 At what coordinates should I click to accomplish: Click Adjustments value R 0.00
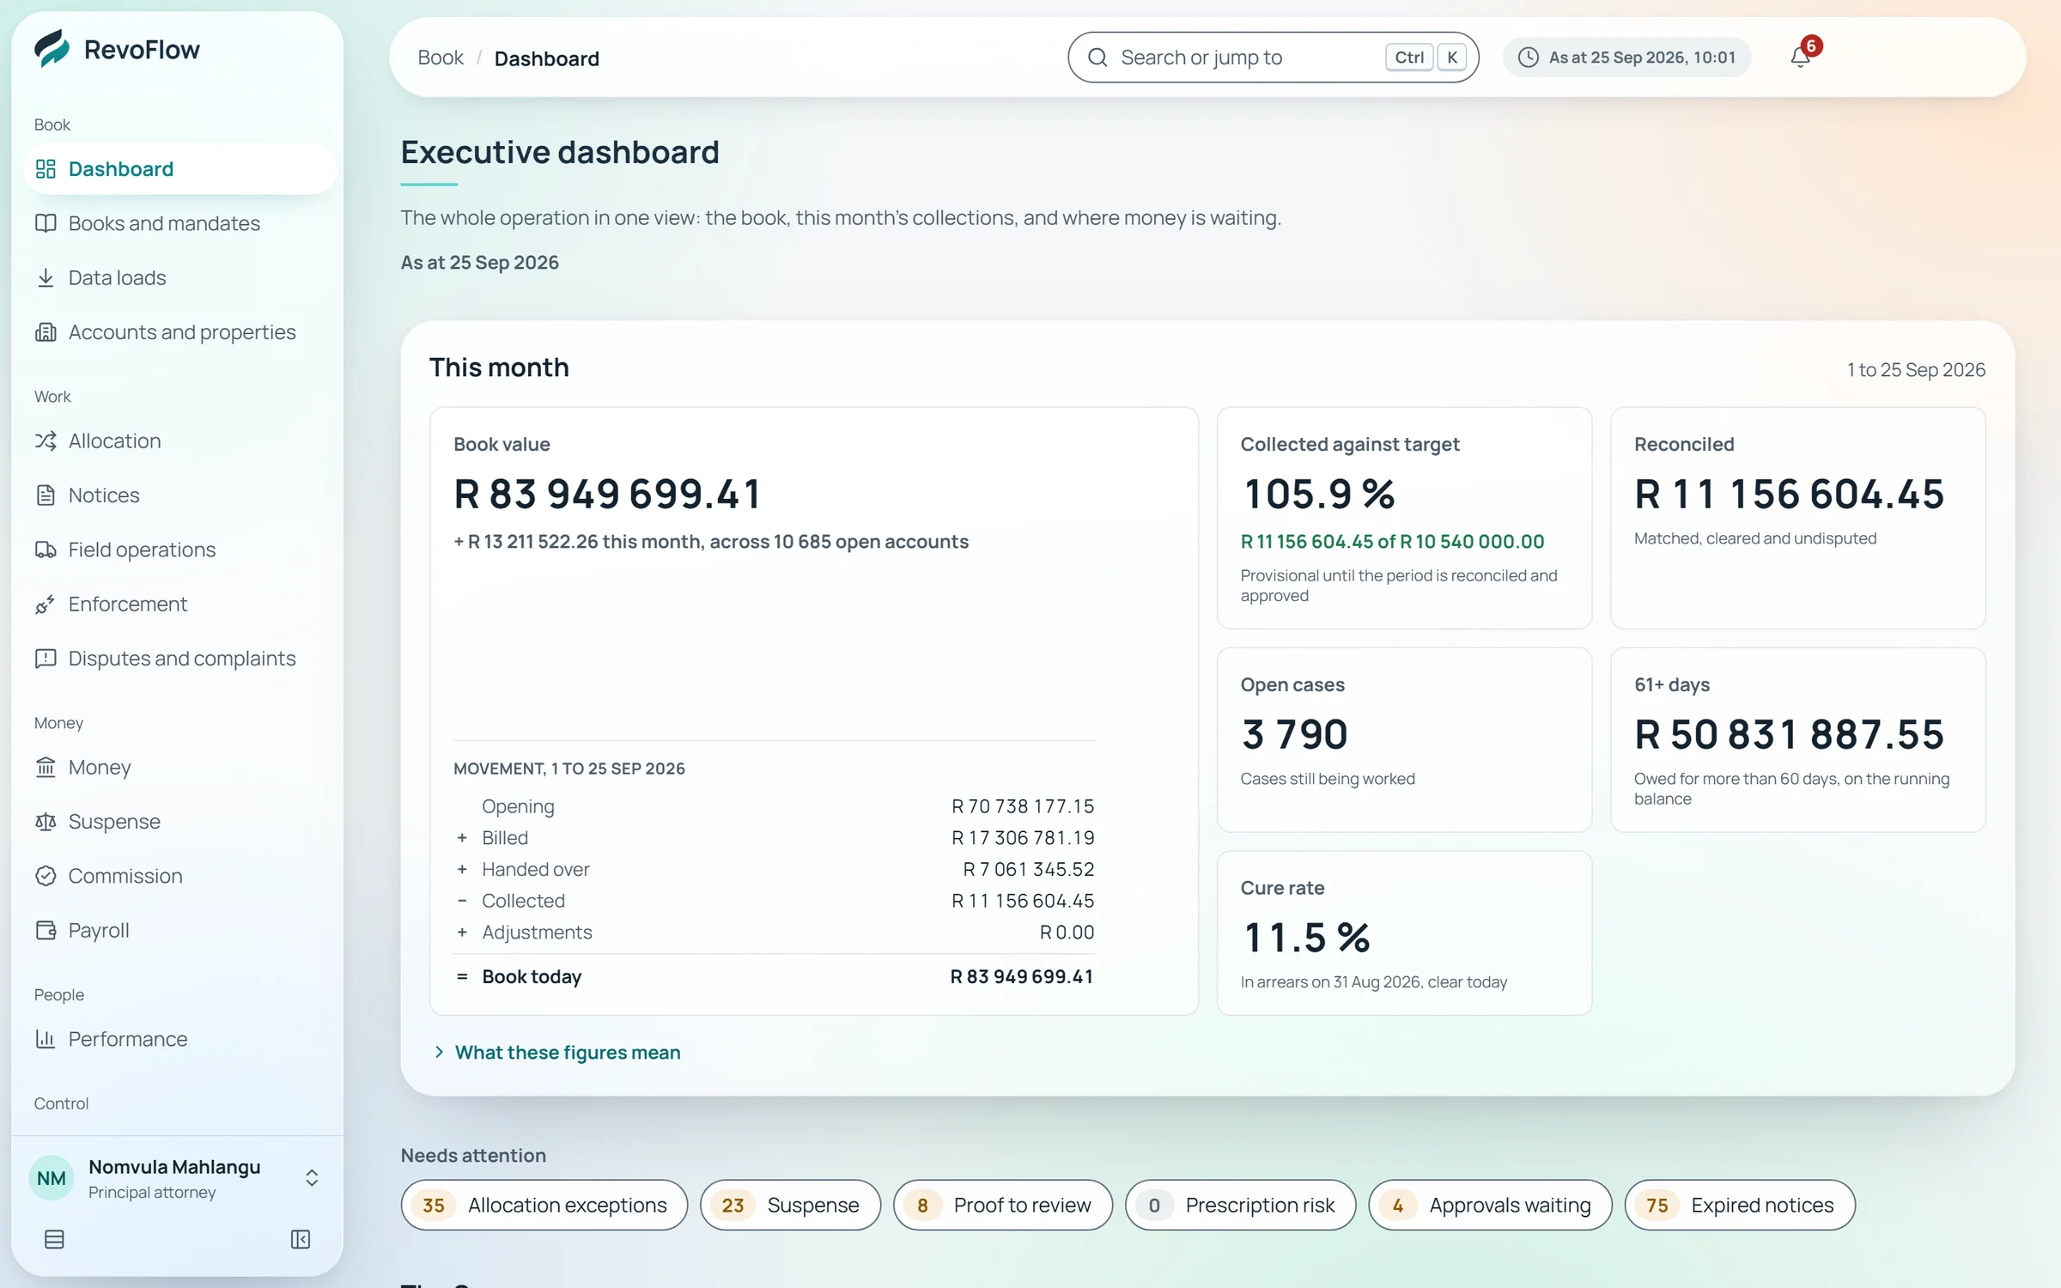coord(1067,932)
